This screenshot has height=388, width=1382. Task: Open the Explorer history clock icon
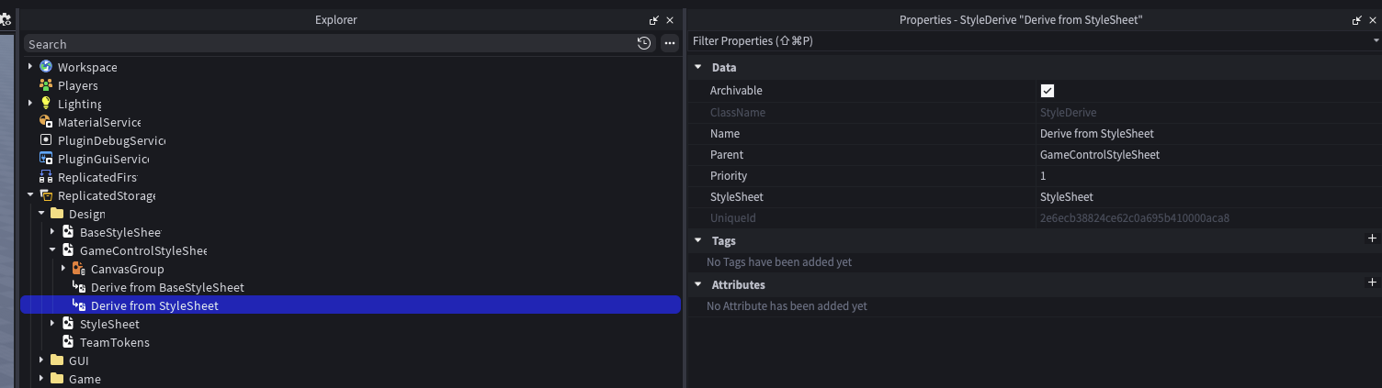point(644,43)
